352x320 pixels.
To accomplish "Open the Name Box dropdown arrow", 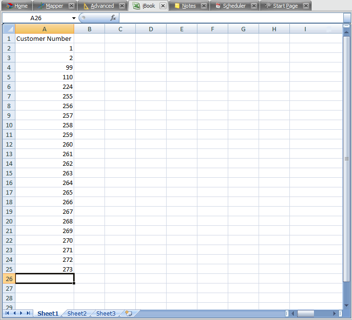I will (74, 18).
